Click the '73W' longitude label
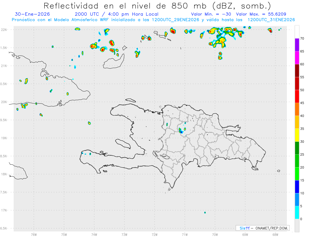 click(124, 234)
